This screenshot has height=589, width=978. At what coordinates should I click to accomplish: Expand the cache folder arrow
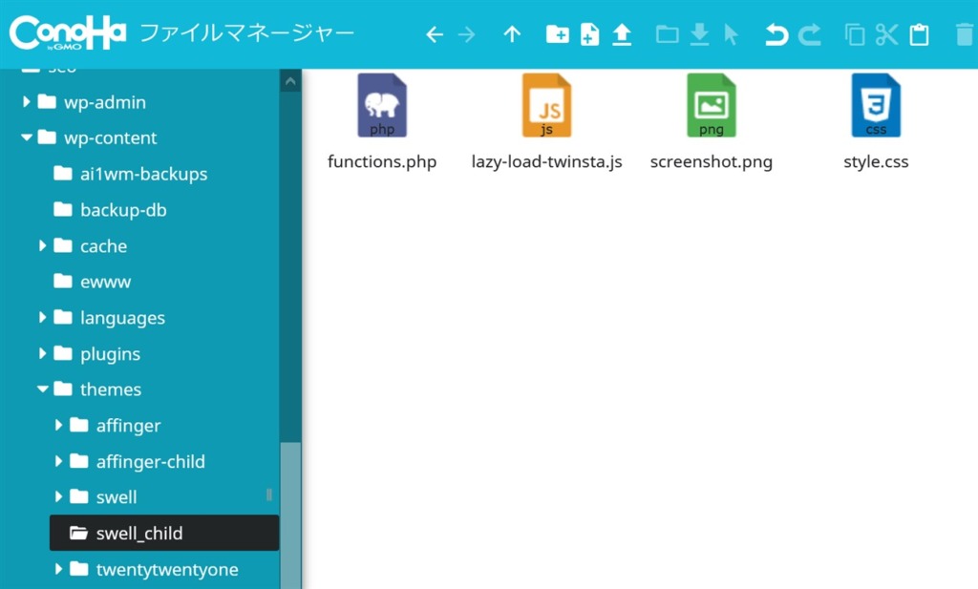click(42, 245)
